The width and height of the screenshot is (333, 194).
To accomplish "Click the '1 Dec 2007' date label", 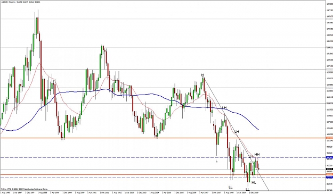I will pyautogui.click(x=216, y=193).
